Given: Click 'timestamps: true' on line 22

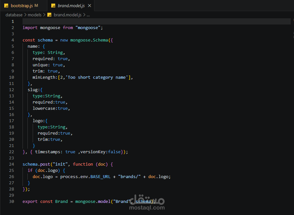Looking at the screenshot, I should 55,152.
